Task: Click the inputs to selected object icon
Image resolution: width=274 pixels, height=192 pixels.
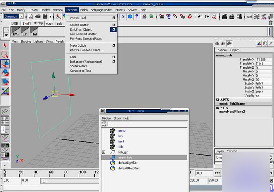Action: point(200,16)
